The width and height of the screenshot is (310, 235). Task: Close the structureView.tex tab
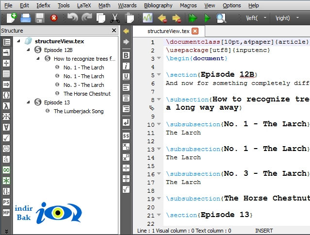[195, 31]
